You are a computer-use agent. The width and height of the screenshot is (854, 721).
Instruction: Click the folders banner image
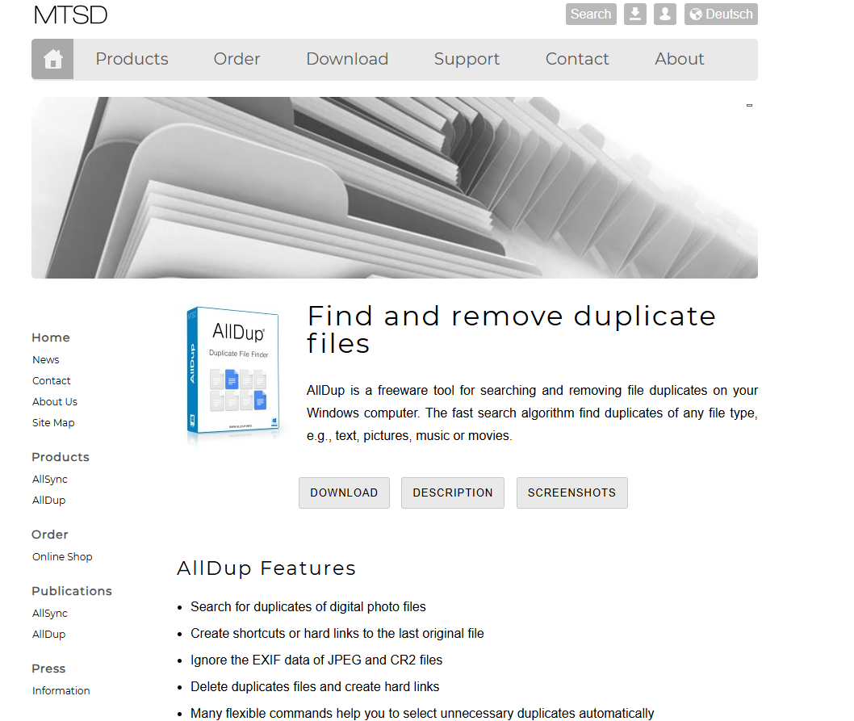[395, 187]
